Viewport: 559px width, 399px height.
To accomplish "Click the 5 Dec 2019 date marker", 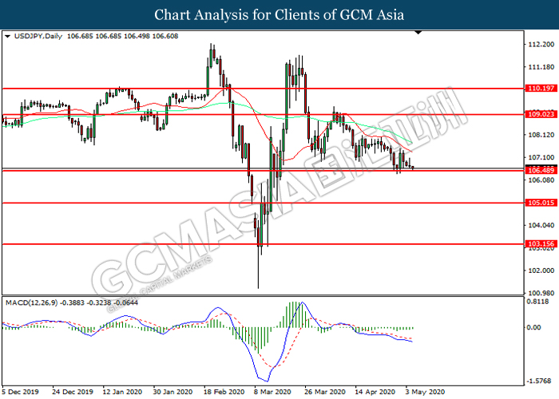I will (20, 392).
